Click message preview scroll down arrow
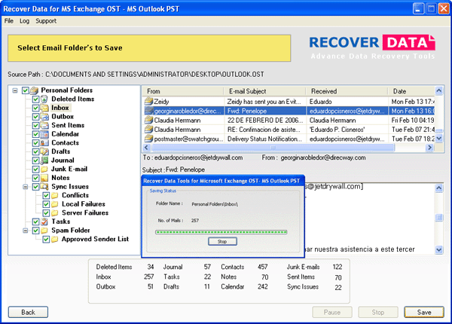The image size is (452, 324). point(438,249)
